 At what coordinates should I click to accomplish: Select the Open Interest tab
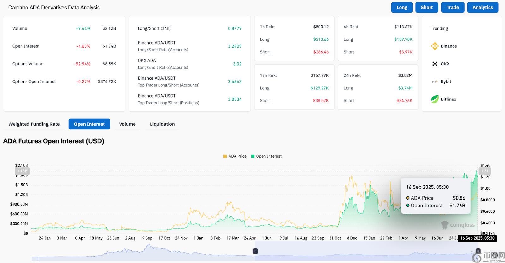pos(89,124)
